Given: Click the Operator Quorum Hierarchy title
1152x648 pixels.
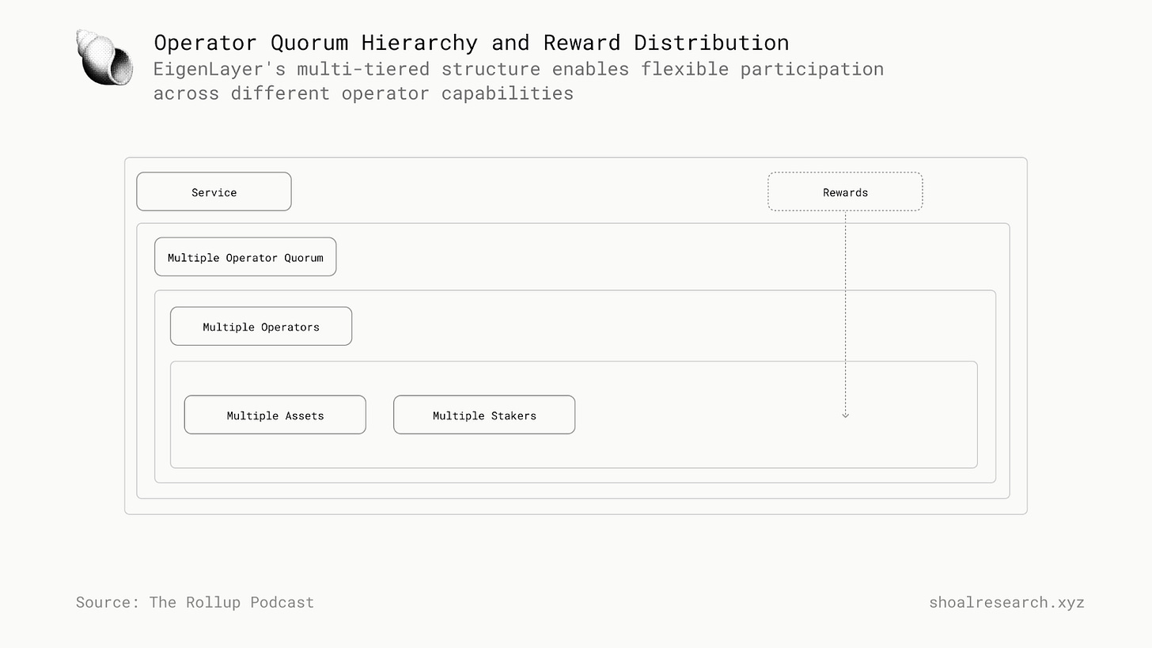Looking at the screenshot, I should (471, 43).
